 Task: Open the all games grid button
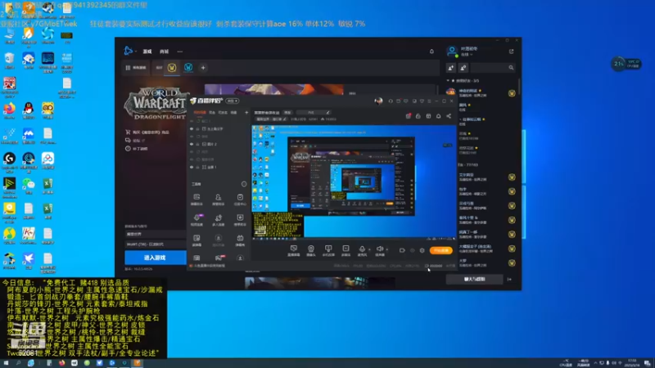[135, 68]
